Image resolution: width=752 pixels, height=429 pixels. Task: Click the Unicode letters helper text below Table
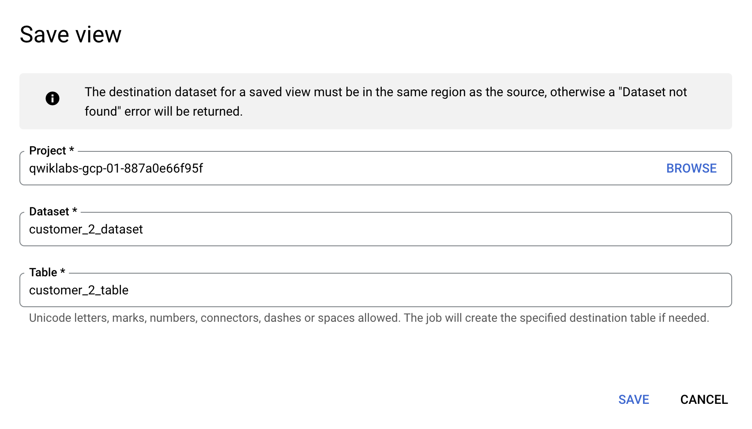coord(369,318)
